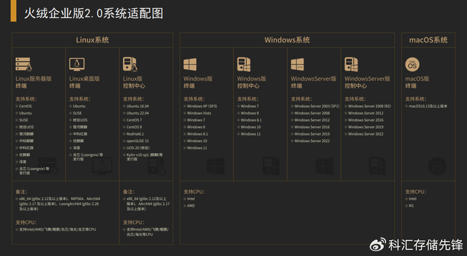The width and height of the screenshot is (467, 256).
Task: Click Windows 7 in Windows版 控制中心 list
Action: click(x=250, y=106)
